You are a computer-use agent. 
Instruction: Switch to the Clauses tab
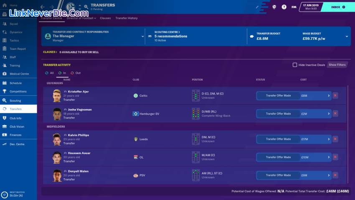[105, 18]
